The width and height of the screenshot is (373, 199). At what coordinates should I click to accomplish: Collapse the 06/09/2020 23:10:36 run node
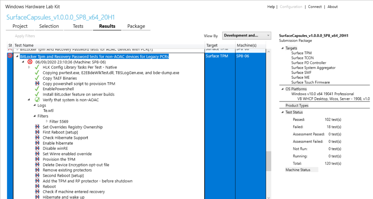coord(24,62)
